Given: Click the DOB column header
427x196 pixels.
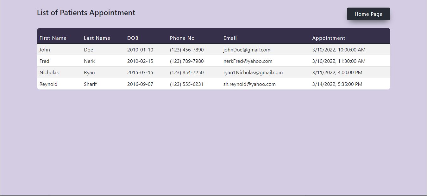Looking at the screenshot, I should click(132, 38).
